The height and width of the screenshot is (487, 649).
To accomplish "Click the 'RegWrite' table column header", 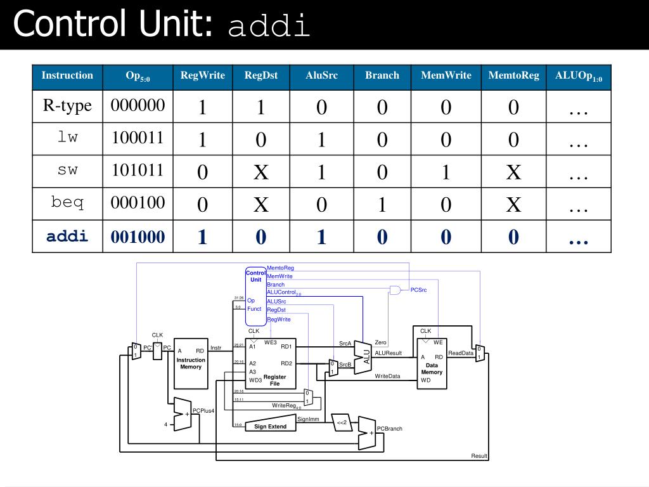I will coord(203,77).
